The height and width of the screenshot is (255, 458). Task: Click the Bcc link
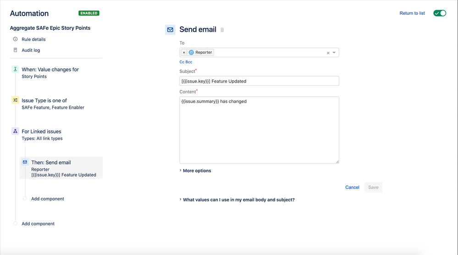189,62
